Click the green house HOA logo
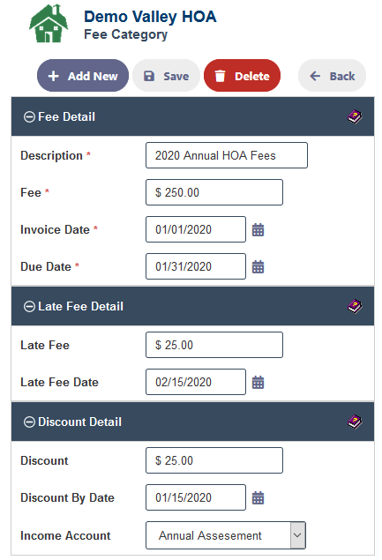The width and height of the screenshot is (382, 560). pyautogui.click(x=49, y=24)
